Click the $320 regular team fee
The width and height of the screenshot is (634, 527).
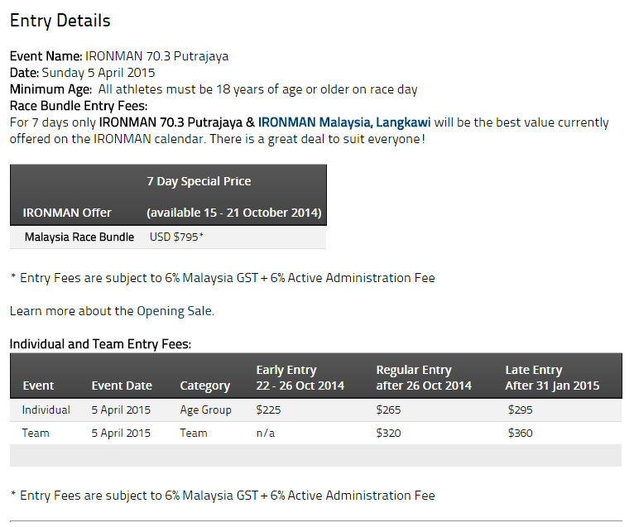tap(388, 434)
